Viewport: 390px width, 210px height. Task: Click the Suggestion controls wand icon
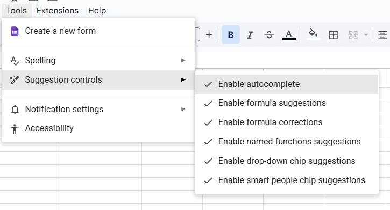pyautogui.click(x=15, y=80)
